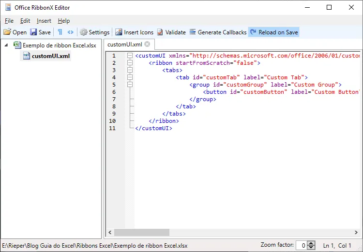Click the scroll right arrow
Image resolution: width=363 pixels, height=252 pixels.
tap(356, 232)
